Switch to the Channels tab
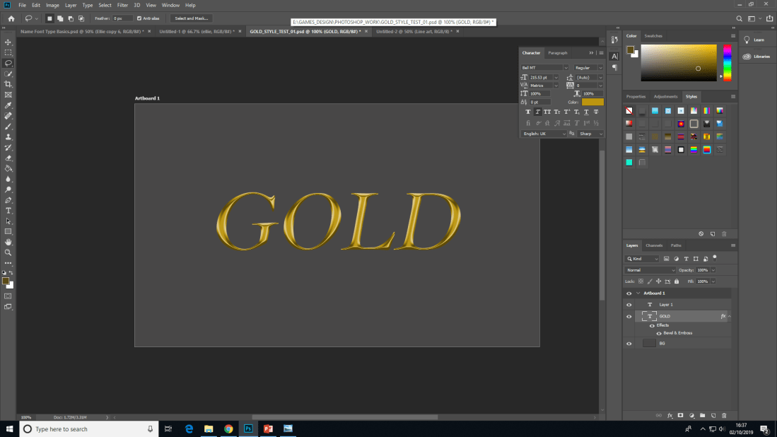This screenshot has height=437, width=777. (x=654, y=245)
